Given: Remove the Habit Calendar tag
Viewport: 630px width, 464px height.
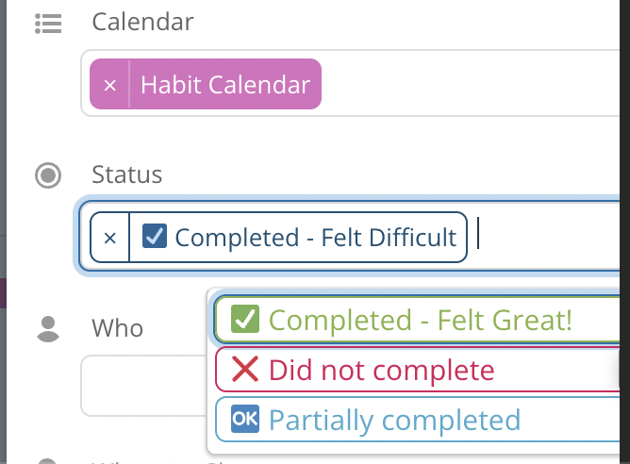Looking at the screenshot, I should coord(109,85).
